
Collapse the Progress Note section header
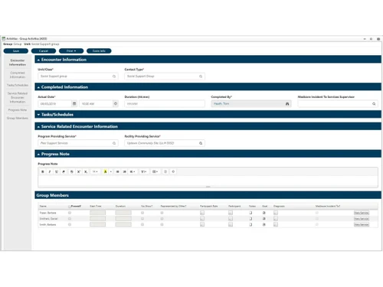pyautogui.click(x=208, y=154)
